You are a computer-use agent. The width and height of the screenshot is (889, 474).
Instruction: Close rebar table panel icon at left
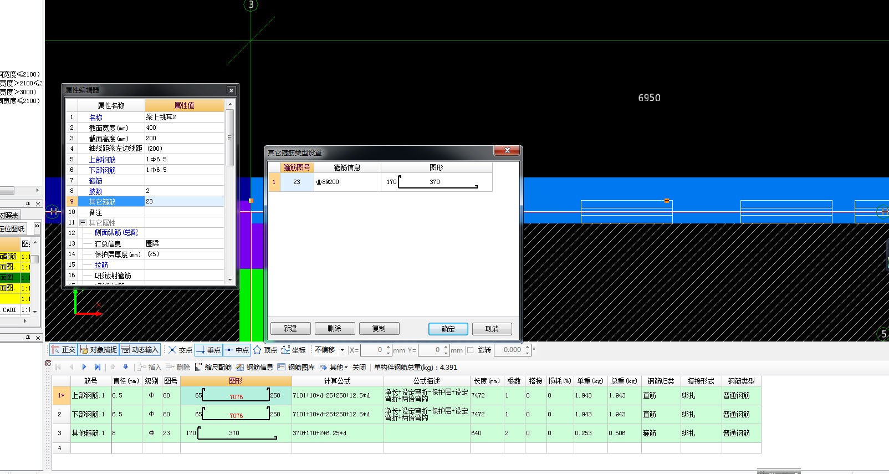point(48,364)
